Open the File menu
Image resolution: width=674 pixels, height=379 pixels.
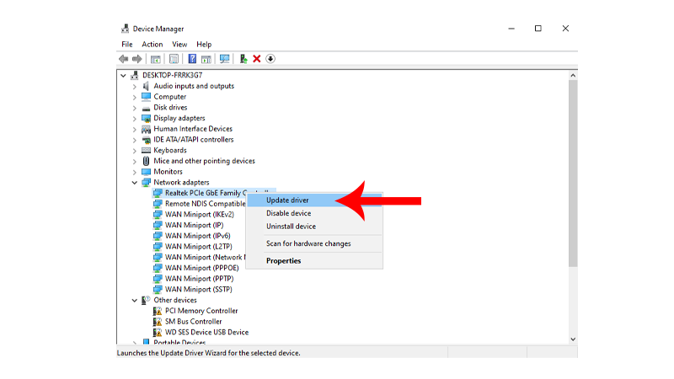click(x=127, y=45)
